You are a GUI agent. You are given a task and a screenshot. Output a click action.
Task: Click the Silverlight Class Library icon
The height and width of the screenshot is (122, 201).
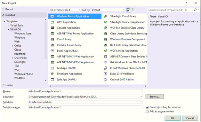[106, 16]
